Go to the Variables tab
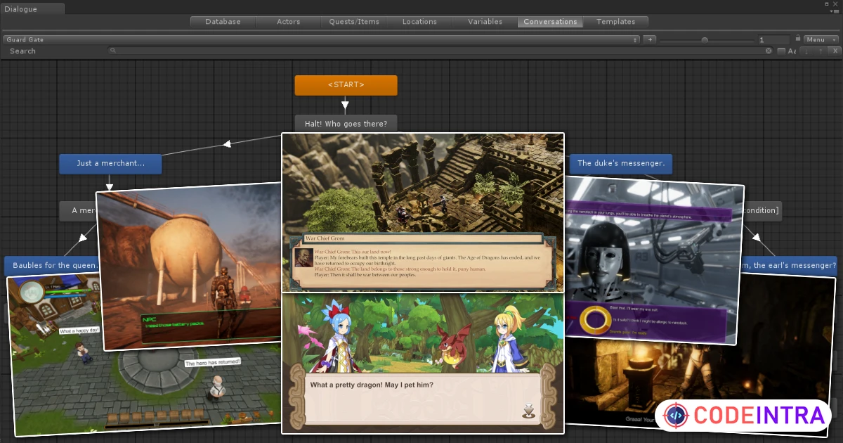This screenshot has height=443, width=843. coord(485,22)
